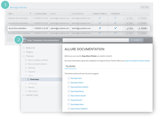The height and width of the screenshot is (118, 159).
Task: Toggle Added To Menu check for Alicante Documentation
Action: click(100, 23)
